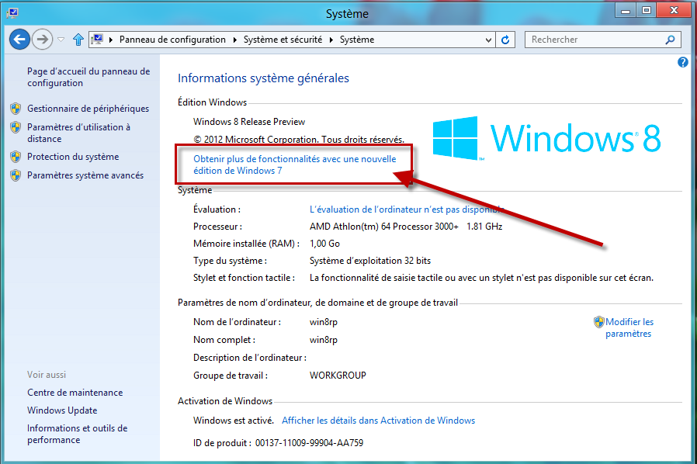Screen dimensions: 697x464
Task: Expand the chevron before Panneau de configuration
Action: click(x=111, y=40)
